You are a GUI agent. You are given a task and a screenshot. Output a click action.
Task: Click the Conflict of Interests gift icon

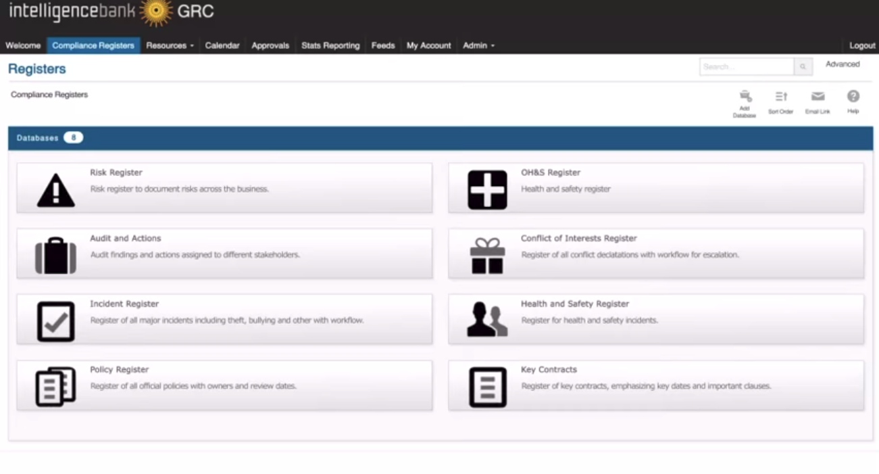click(x=487, y=256)
